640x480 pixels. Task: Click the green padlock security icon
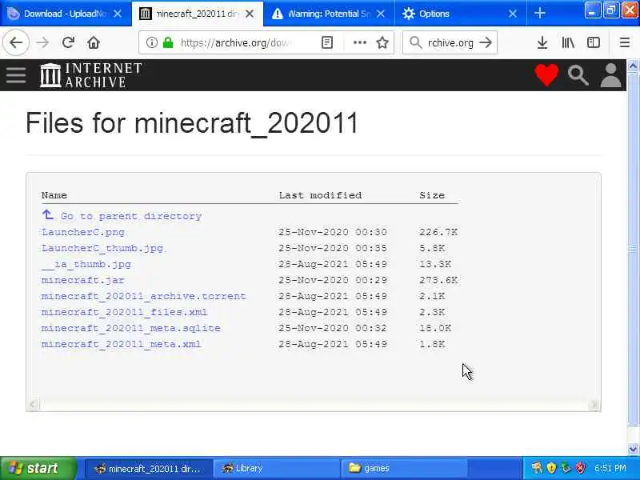point(168,42)
